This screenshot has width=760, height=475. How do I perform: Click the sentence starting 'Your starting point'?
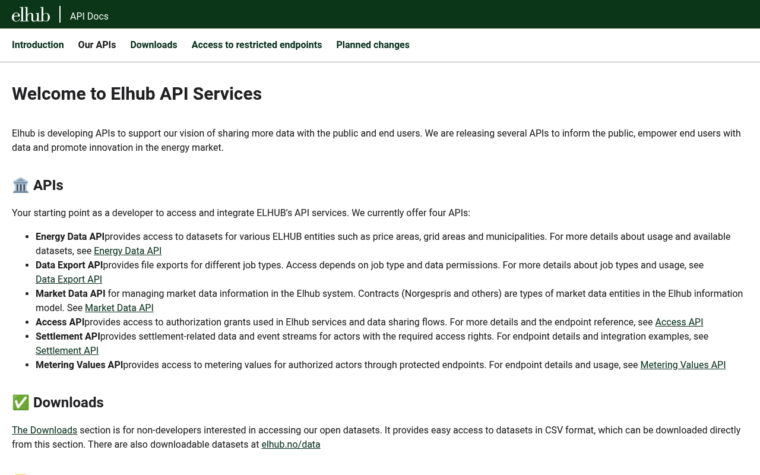[x=241, y=213]
